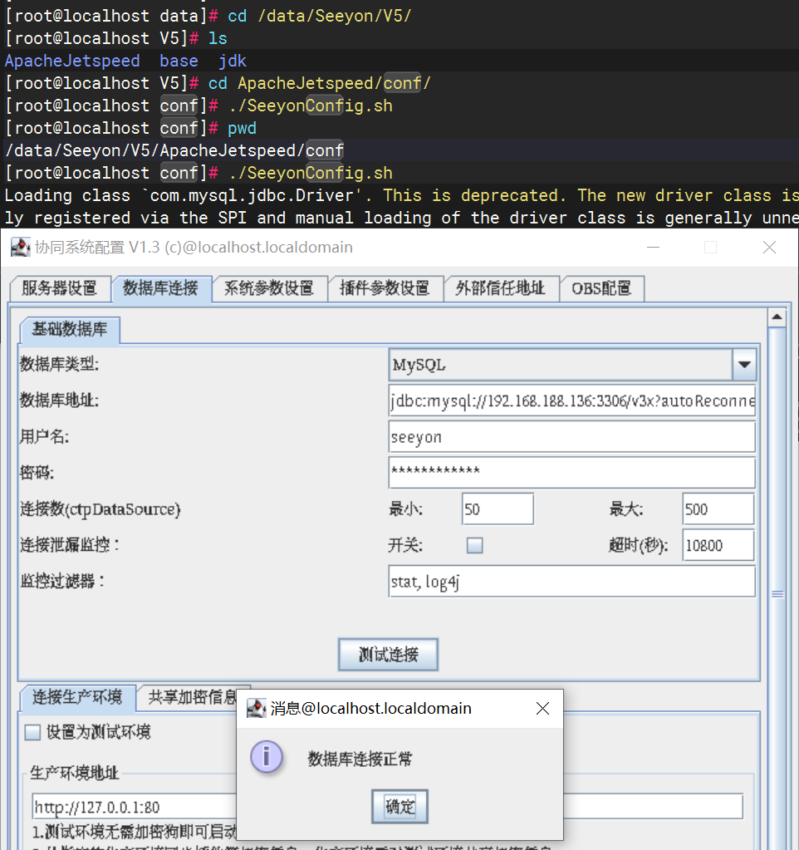Select the 基础数据库 sub-tab
Screen dimensions: 799x850
coord(70,329)
